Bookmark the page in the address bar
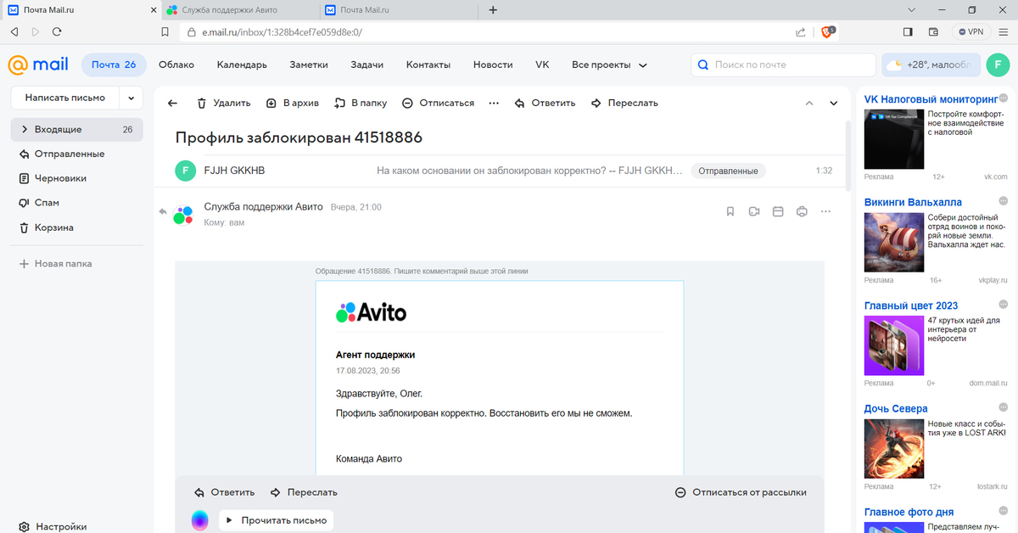Viewport: 1018px width, 533px height. (165, 31)
